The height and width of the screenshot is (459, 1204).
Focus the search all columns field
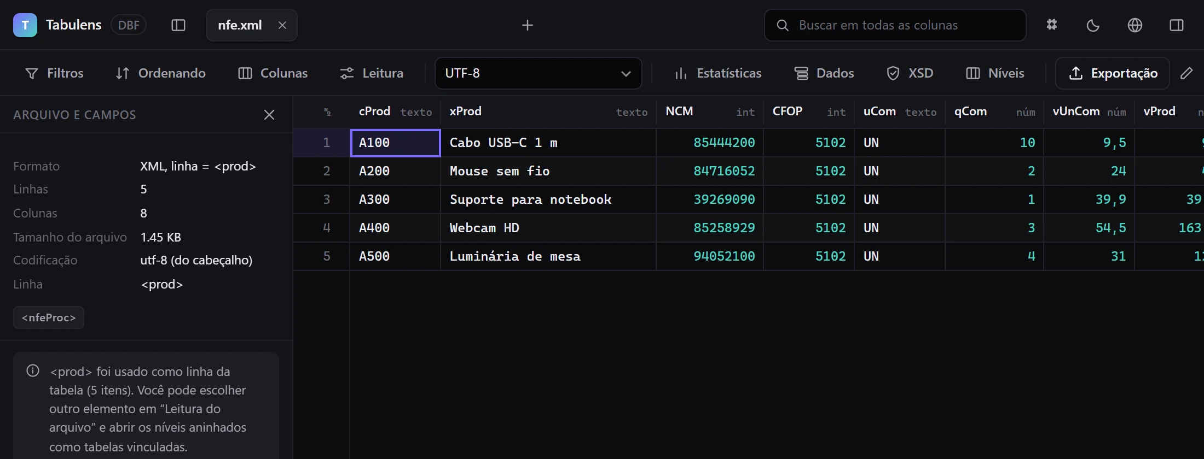point(895,25)
